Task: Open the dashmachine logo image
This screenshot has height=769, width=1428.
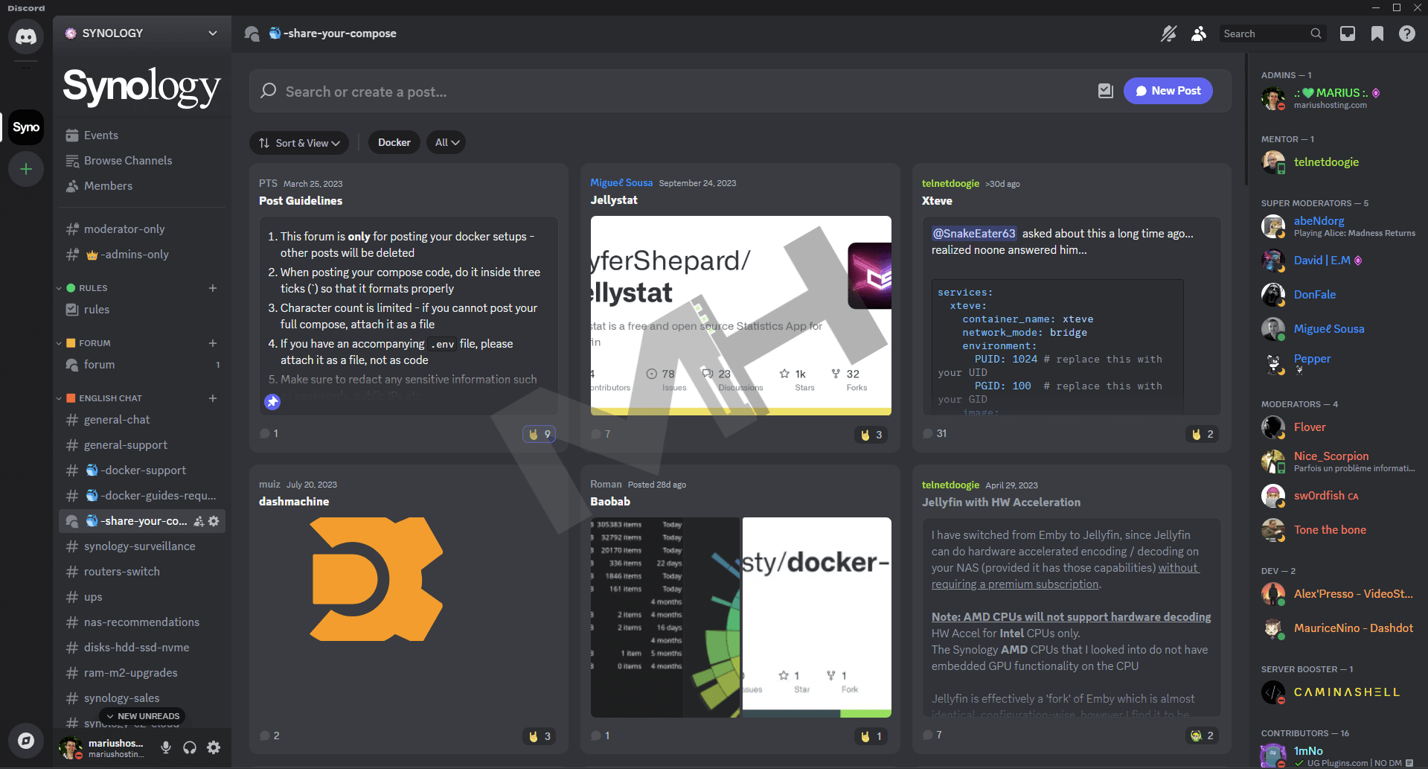Action: (377, 579)
